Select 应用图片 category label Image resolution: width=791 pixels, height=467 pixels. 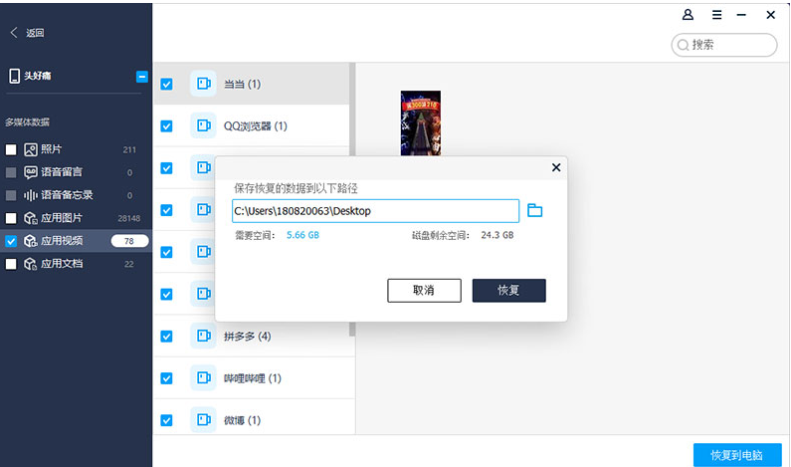click(62, 218)
